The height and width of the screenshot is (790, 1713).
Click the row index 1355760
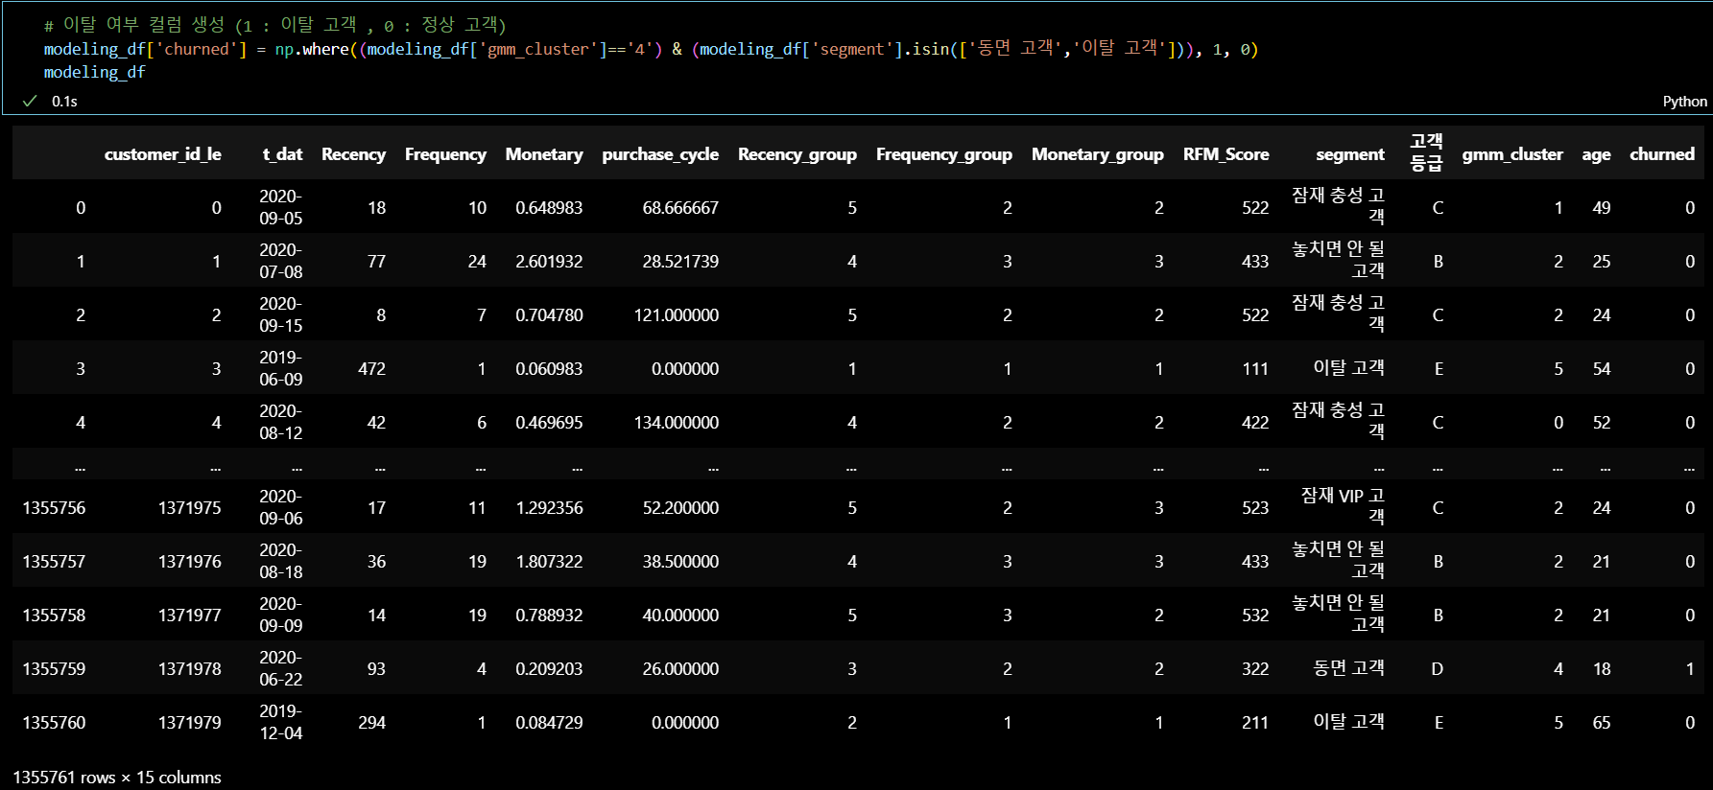(54, 723)
